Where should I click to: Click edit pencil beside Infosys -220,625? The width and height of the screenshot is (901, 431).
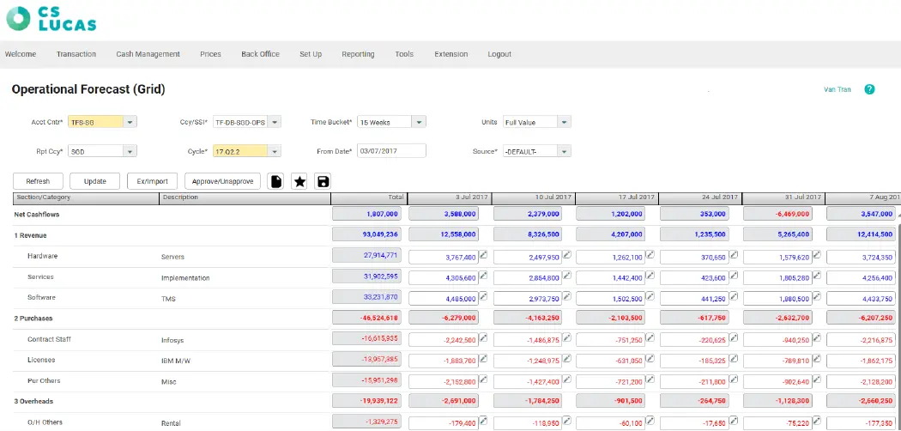(733, 337)
